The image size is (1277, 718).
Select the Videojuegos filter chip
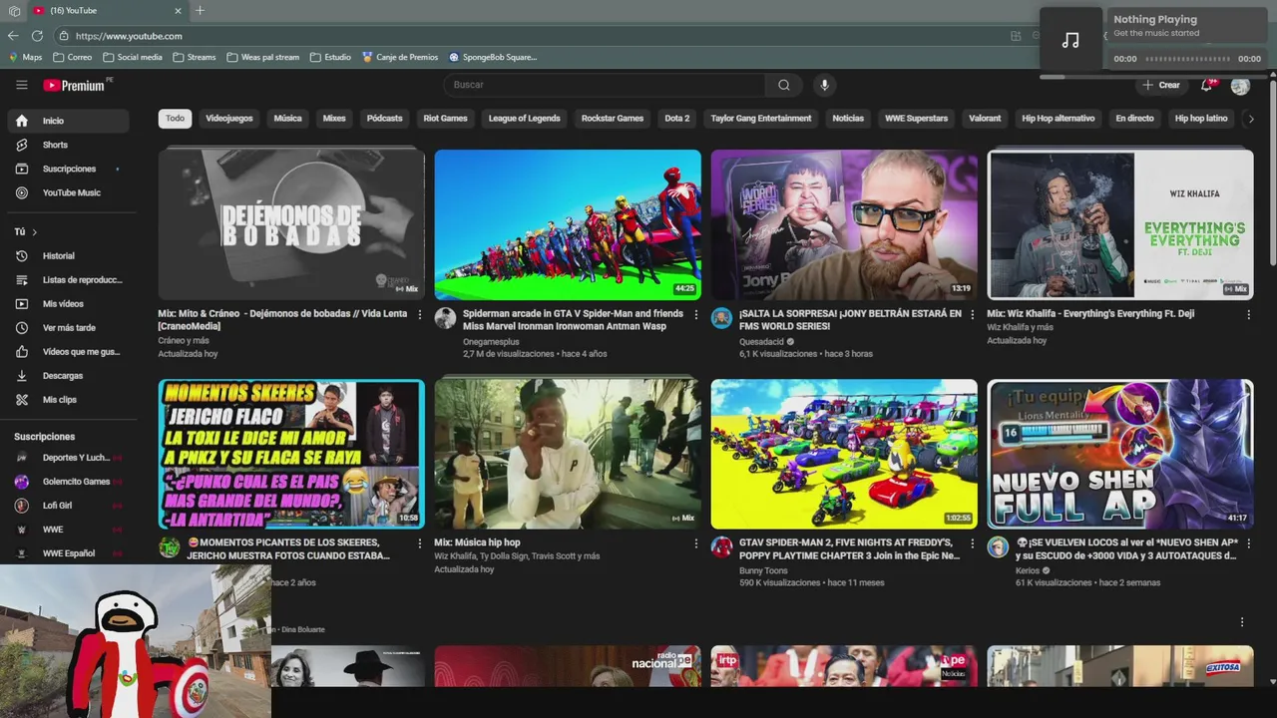pos(229,119)
